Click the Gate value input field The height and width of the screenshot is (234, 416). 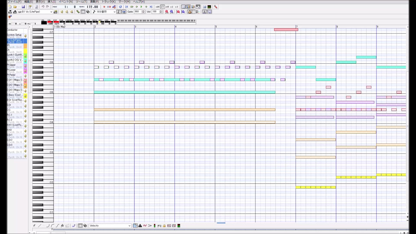click(138, 12)
